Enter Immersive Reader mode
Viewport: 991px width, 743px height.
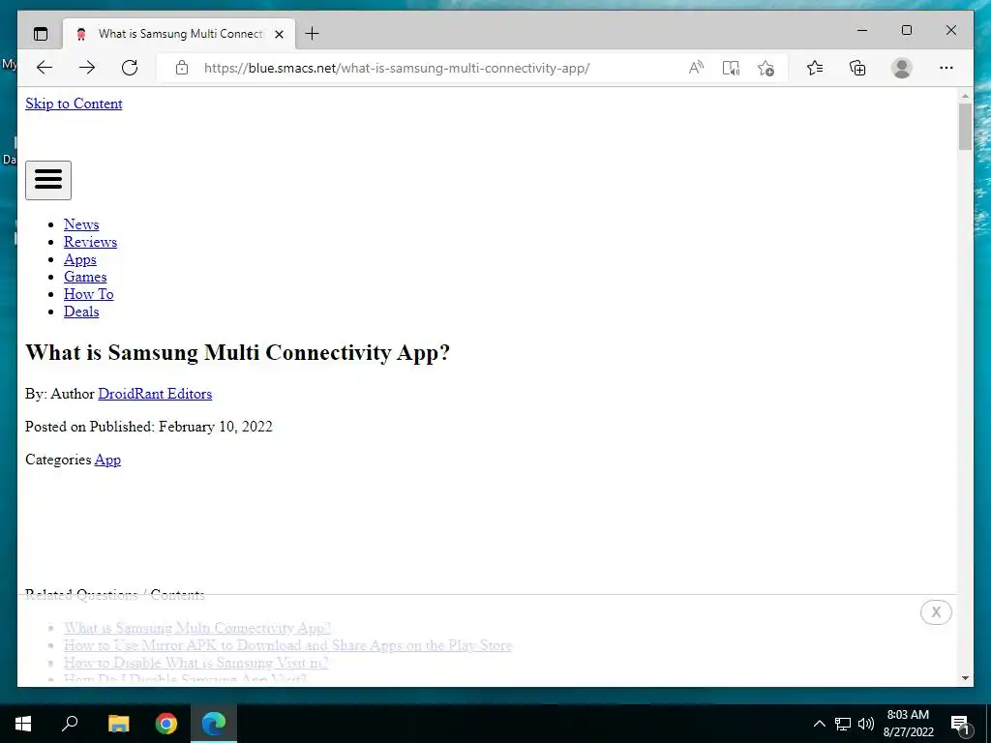point(731,68)
